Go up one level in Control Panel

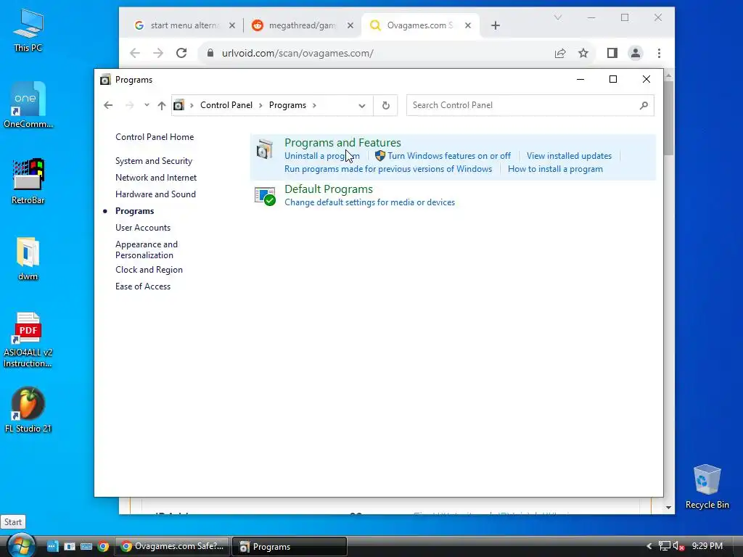click(x=162, y=105)
